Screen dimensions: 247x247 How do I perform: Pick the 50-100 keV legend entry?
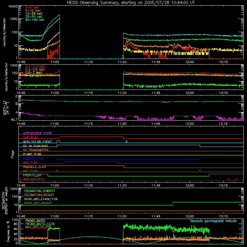[35, 20]
